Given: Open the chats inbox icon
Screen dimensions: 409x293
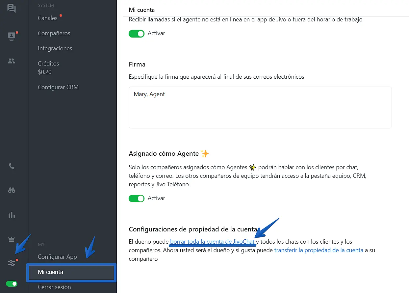Looking at the screenshot, I should (12, 8).
